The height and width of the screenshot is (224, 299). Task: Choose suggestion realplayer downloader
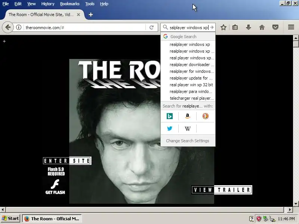point(188,65)
